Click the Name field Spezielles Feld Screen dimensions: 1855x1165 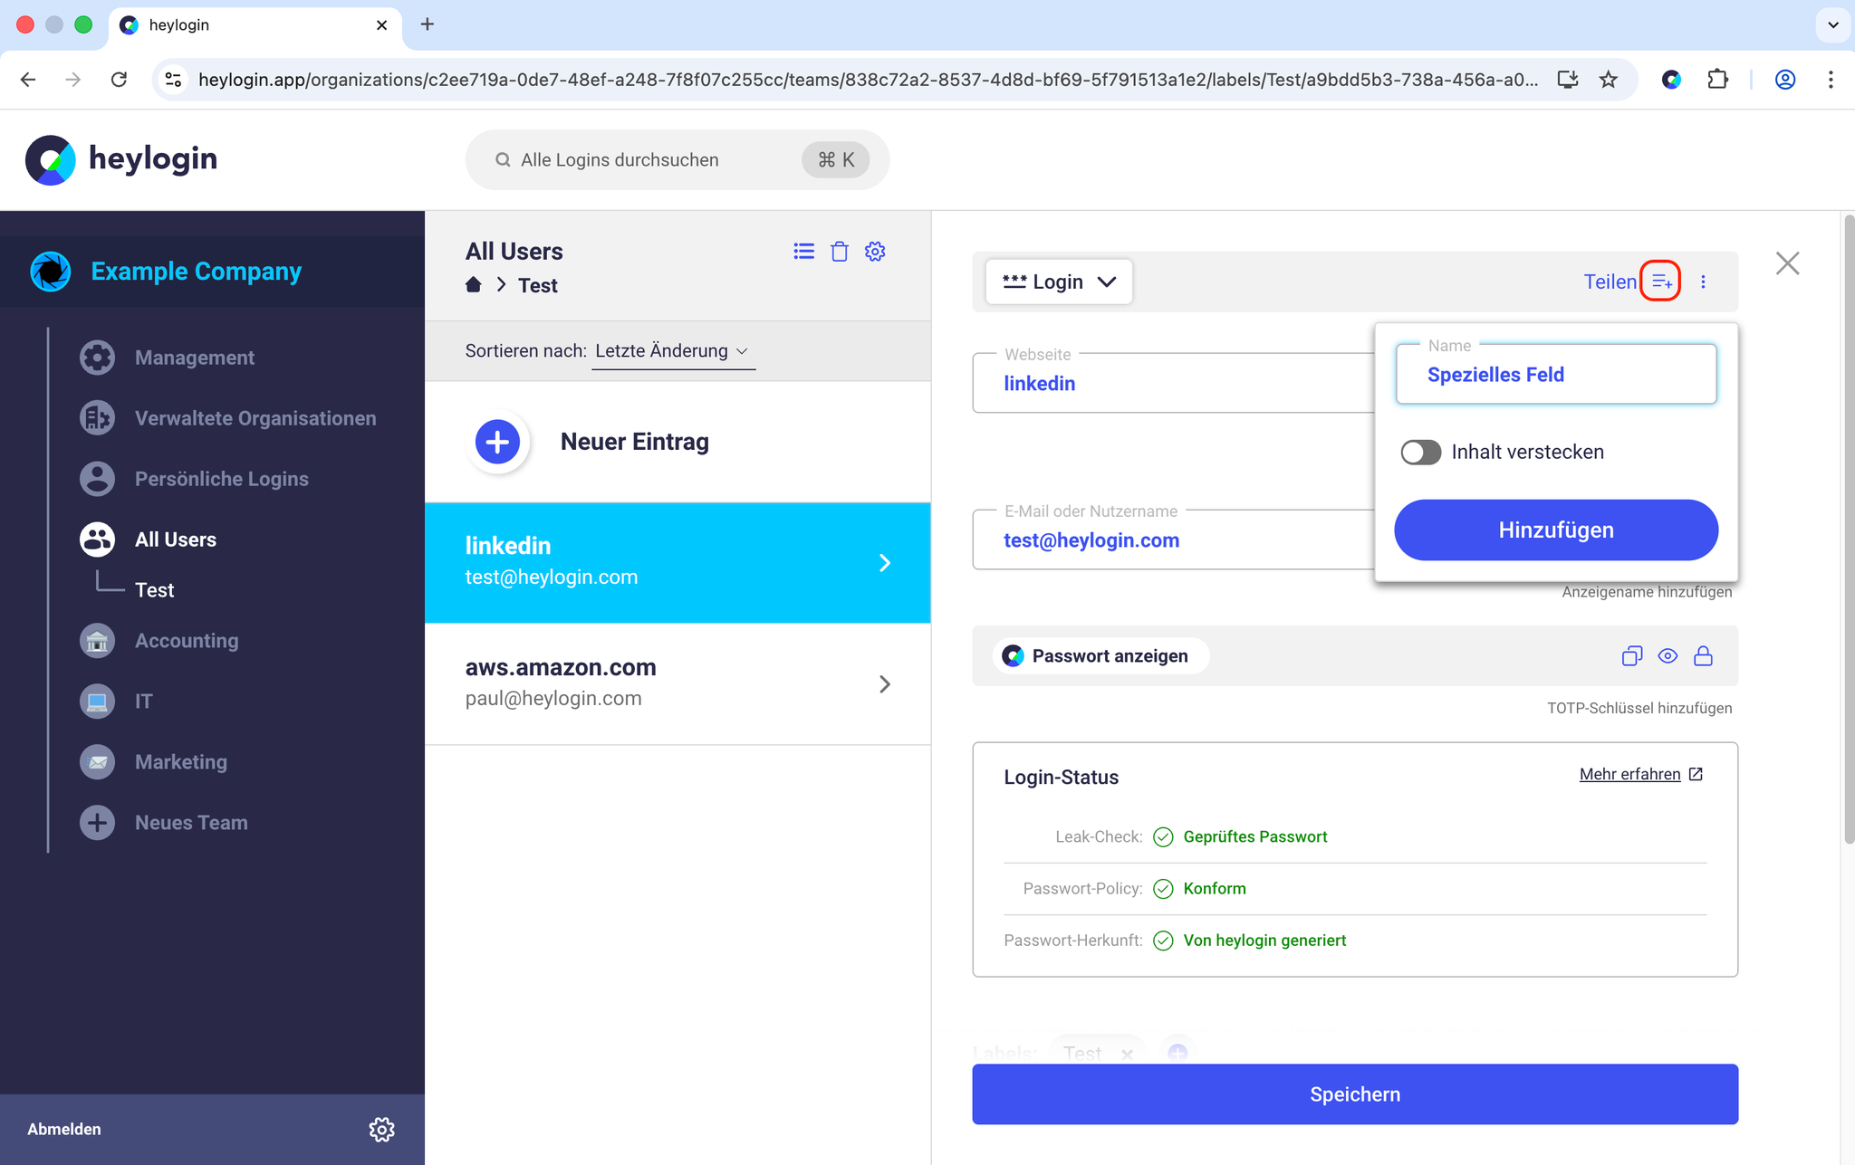pyautogui.click(x=1555, y=375)
